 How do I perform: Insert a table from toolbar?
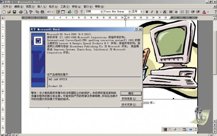coord(63,12)
